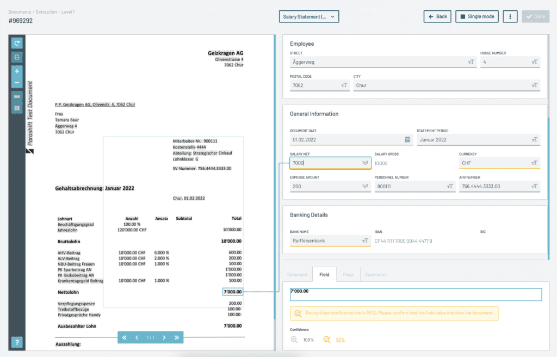Open the three-dot more options menu

coord(510,16)
